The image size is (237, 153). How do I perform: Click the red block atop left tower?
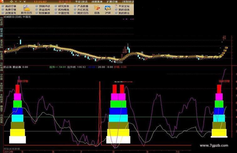[x=18, y=89]
